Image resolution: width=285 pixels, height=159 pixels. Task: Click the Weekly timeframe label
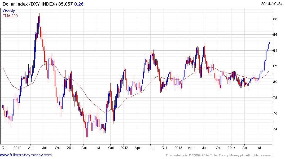point(9,11)
